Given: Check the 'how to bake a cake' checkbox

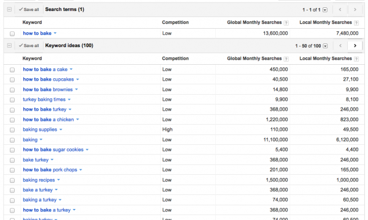Looking at the screenshot, I should tap(12, 70).
